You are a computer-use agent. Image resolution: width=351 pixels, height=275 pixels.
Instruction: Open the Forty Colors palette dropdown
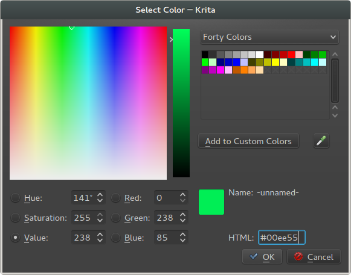(x=269, y=37)
